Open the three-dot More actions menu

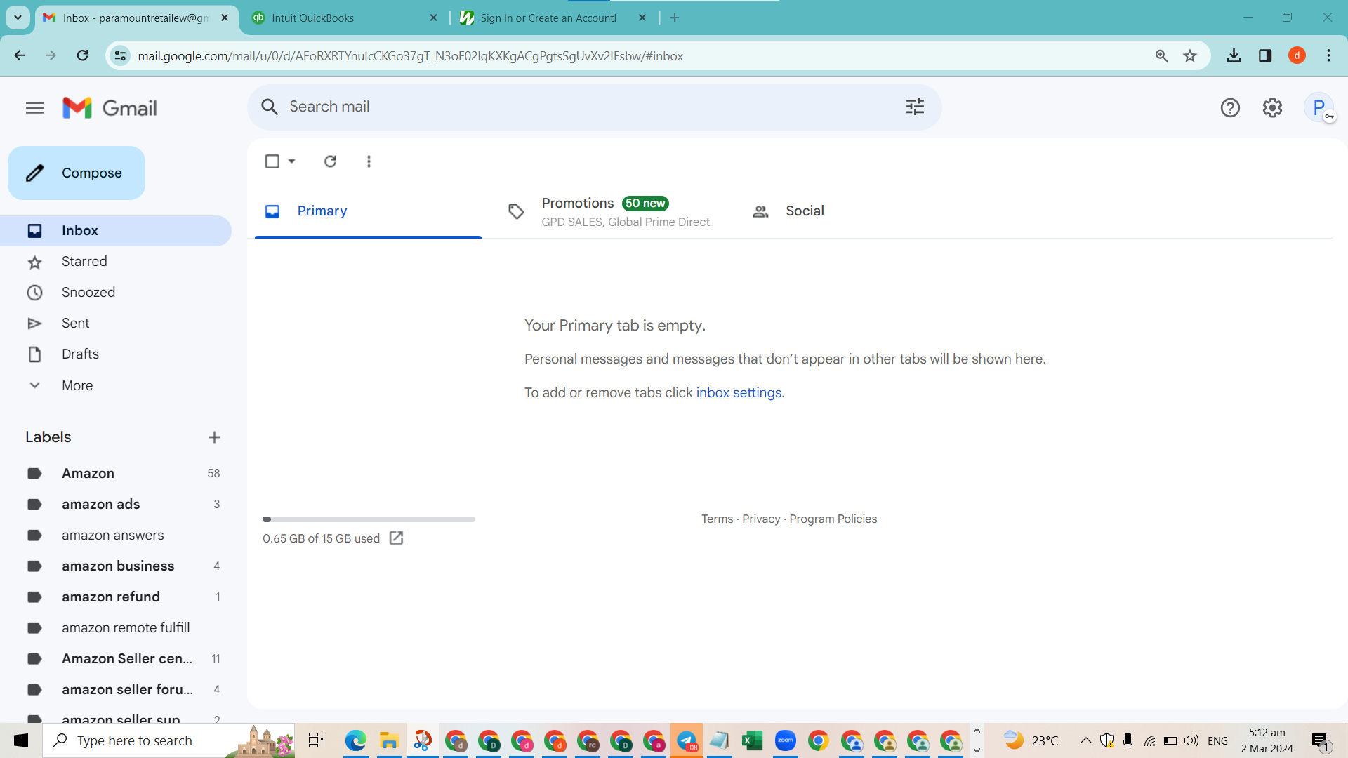pos(369,161)
